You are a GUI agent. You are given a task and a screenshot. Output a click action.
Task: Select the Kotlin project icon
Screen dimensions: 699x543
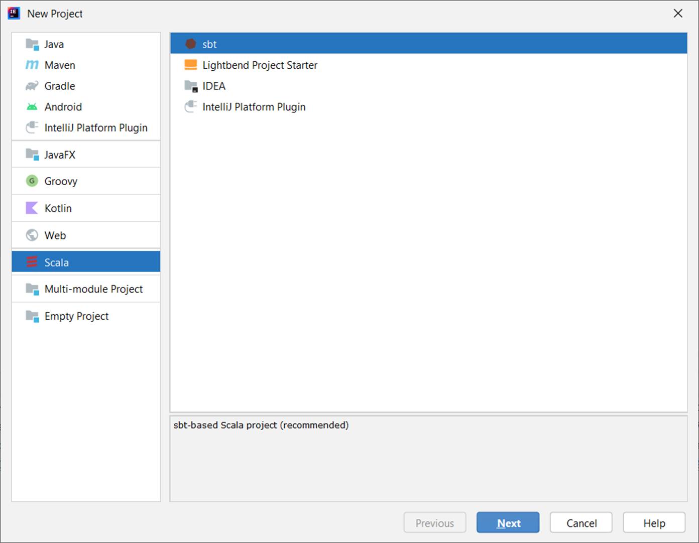pyautogui.click(x=31, y=208)
